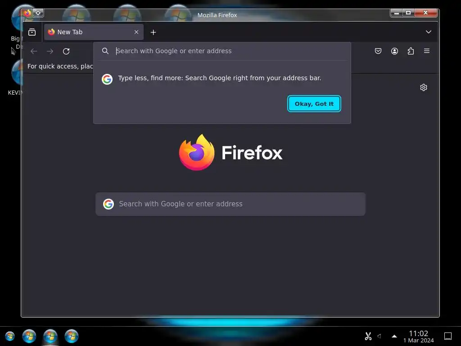Close the New Tab tab
This screenshot has height=346, width=461.
tap(136, 32)
